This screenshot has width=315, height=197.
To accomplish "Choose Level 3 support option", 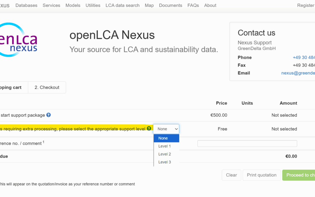I will [166, 162].
